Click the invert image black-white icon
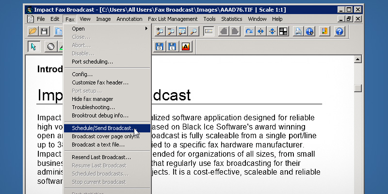The width and height of the screenshot is (388, 194). 284,32
